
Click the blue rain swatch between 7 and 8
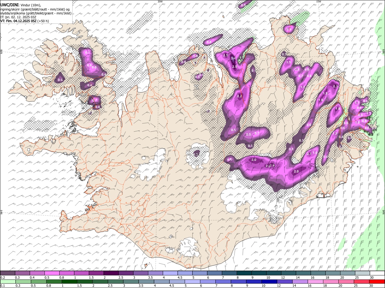click(223, 282)
